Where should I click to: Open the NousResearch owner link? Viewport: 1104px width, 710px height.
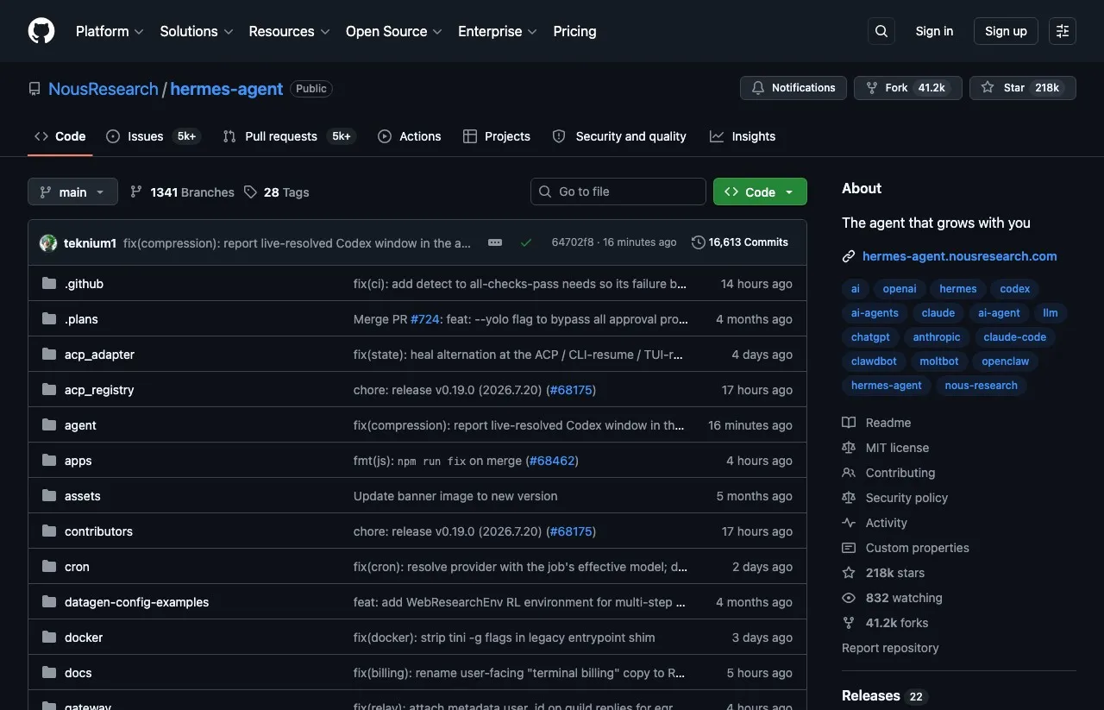click(103, 89)
